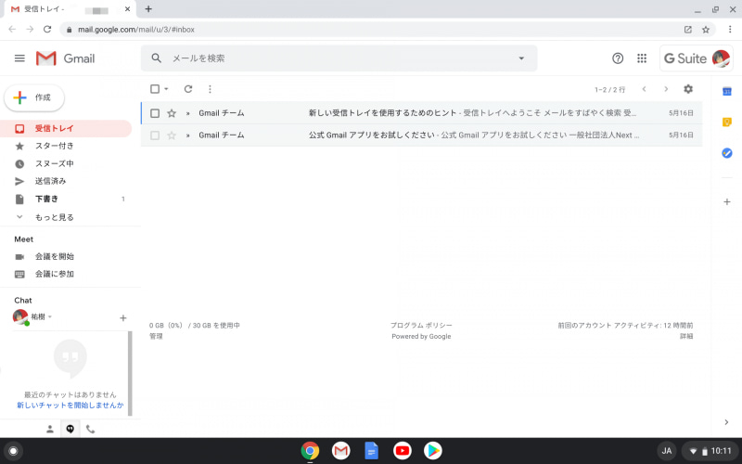The image size is (742, 464).
Task: Open the Keep side panel icon
Action: coord(727,122)
